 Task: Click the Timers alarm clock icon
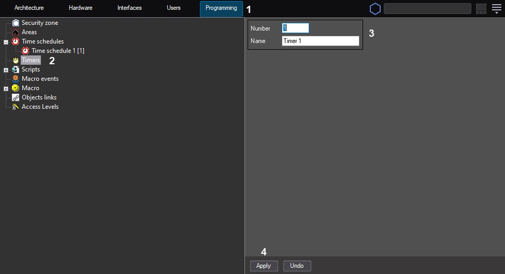tap(16, 60)
